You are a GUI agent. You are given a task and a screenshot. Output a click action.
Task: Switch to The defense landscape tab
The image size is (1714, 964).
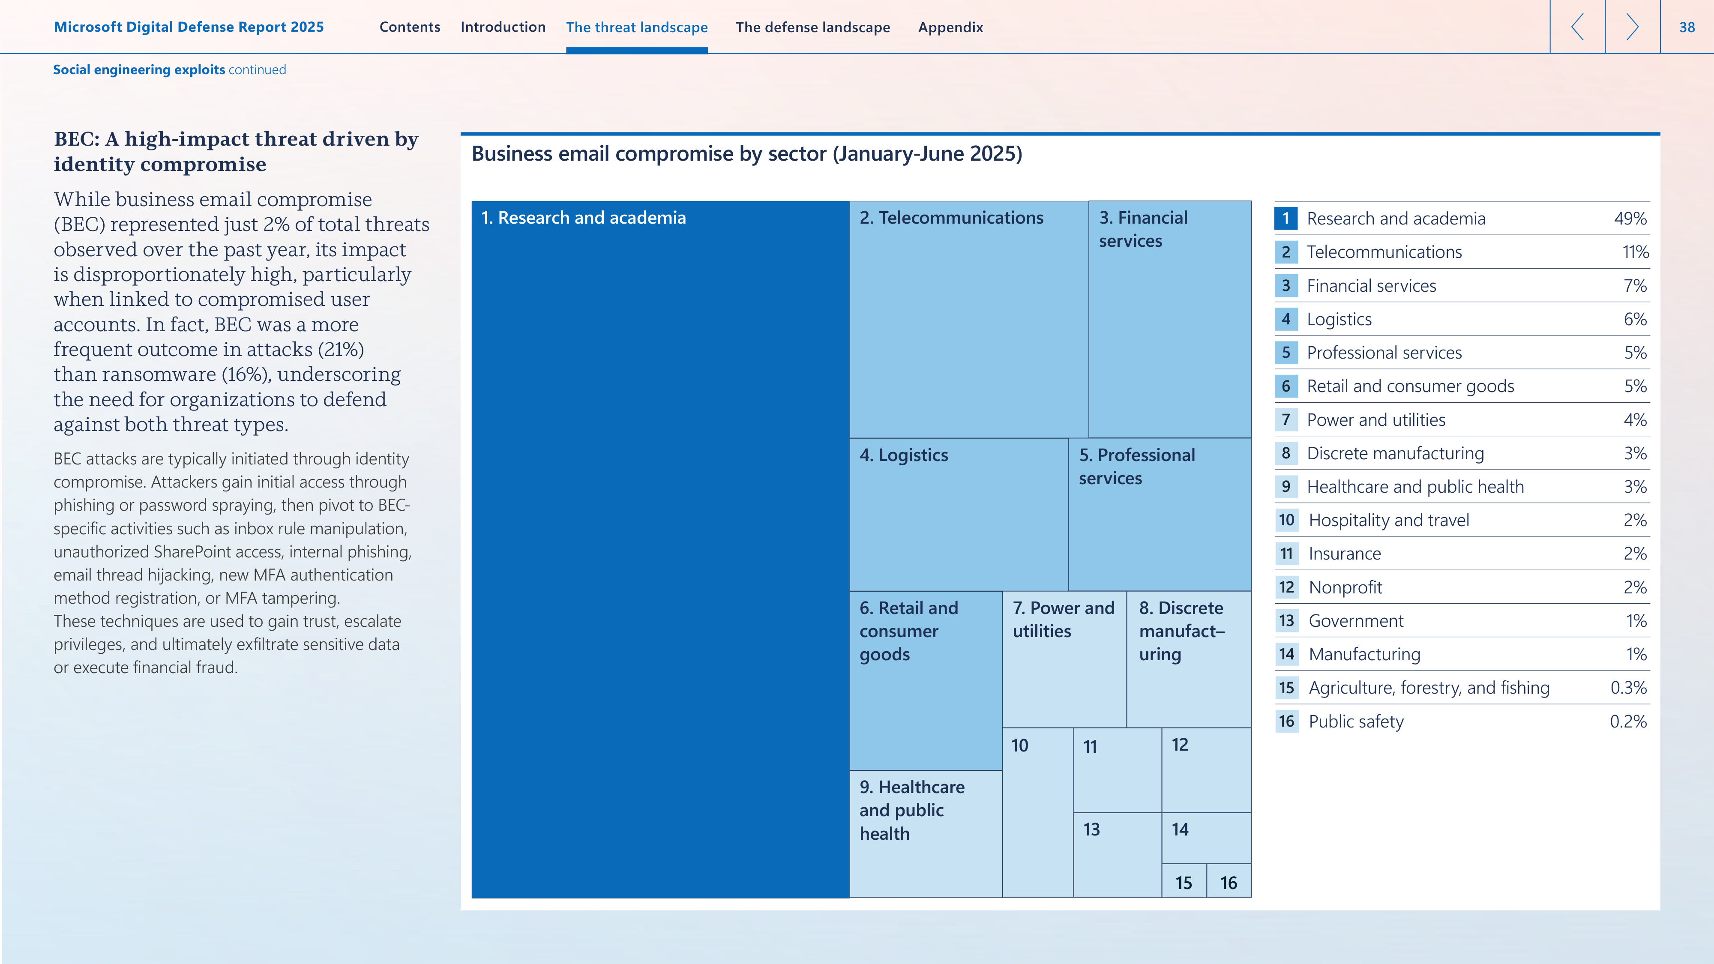812,27
